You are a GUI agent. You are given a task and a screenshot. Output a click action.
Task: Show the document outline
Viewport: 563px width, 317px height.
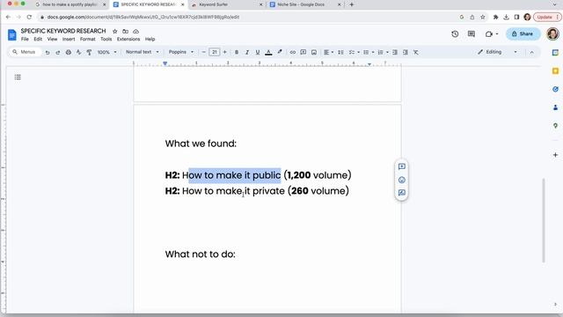click(x=18, y=77)
